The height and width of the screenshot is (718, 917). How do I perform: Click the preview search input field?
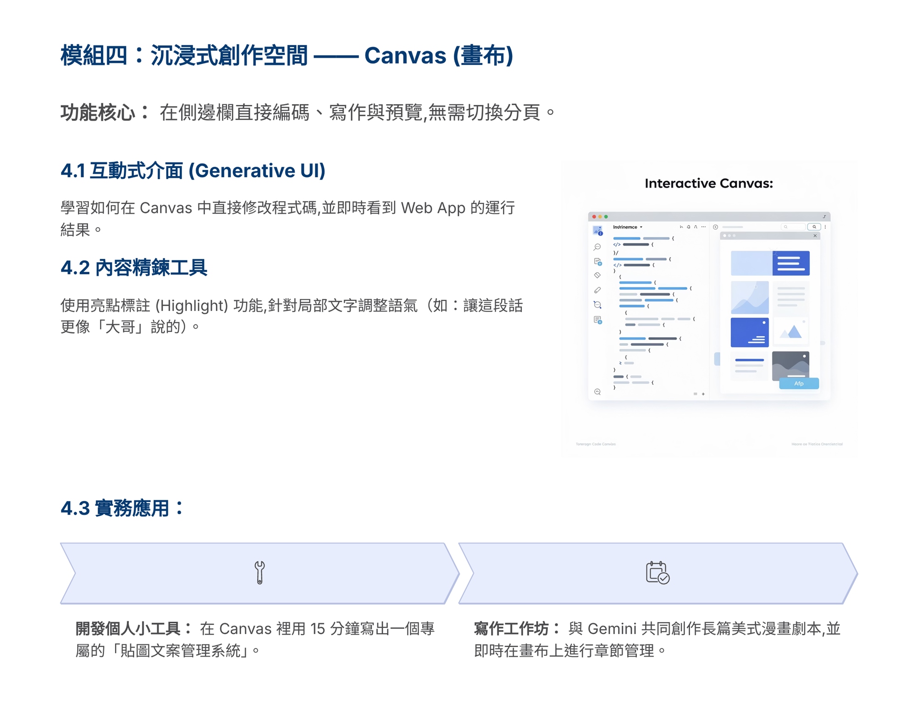(793, 227)
